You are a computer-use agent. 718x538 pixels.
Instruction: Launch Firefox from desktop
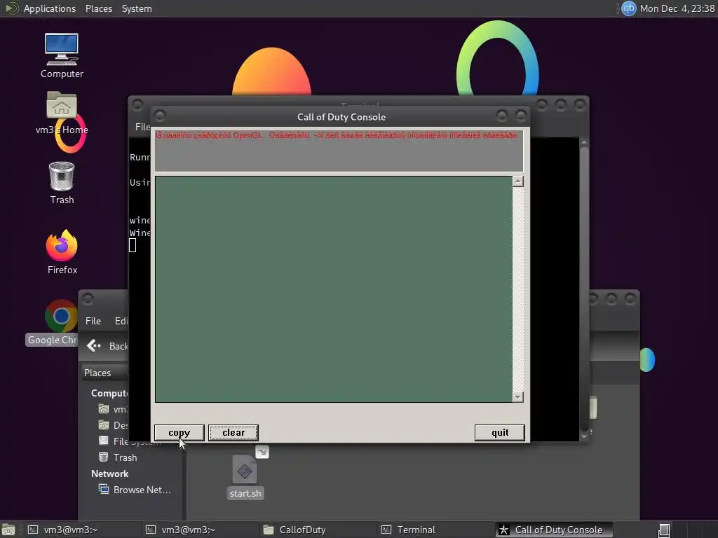click(x=62, y=252)
